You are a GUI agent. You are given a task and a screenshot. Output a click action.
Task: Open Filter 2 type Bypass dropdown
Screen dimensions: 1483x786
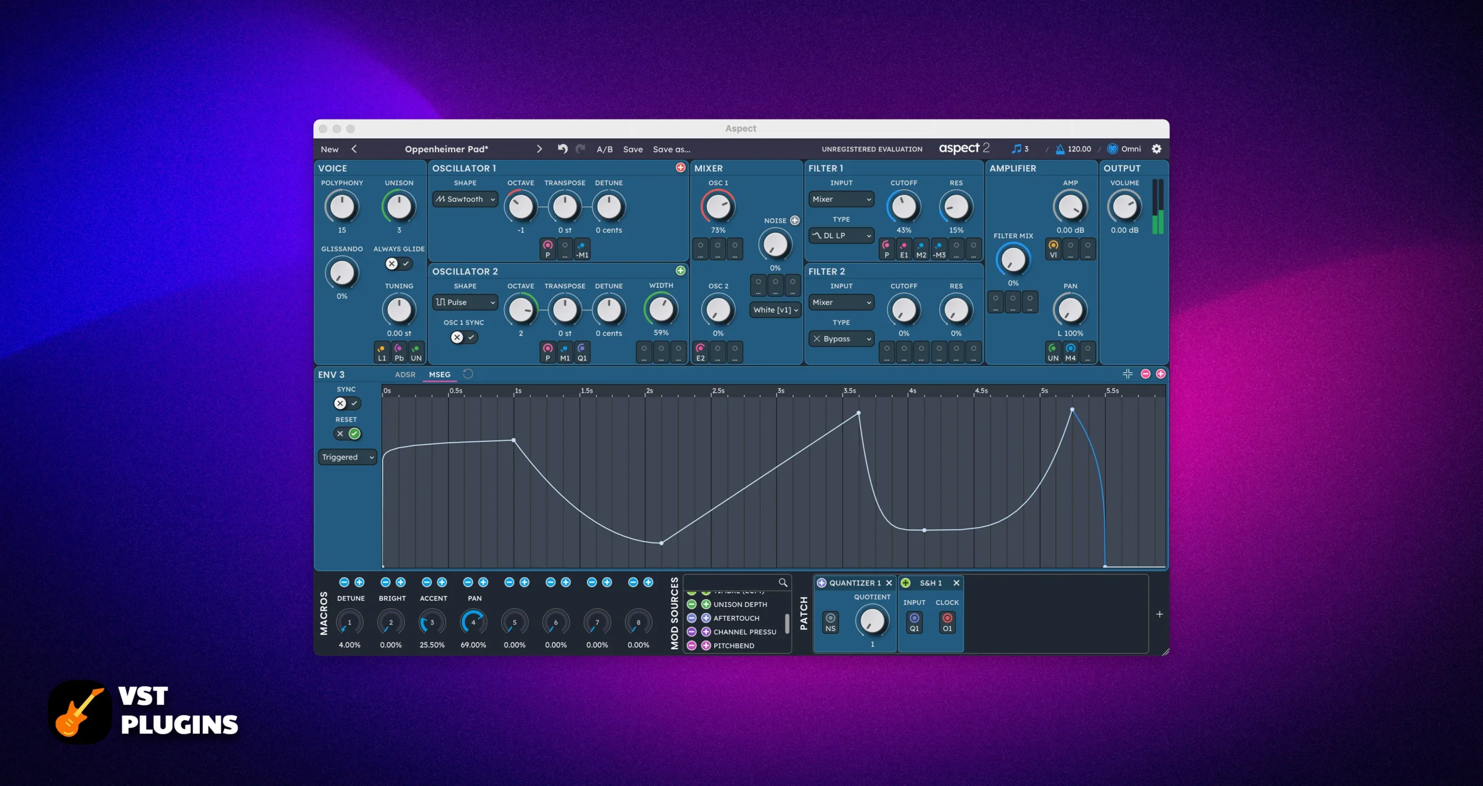point(841,338)
